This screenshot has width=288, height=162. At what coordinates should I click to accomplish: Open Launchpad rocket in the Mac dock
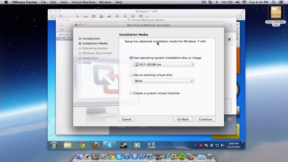click(87, 157)
